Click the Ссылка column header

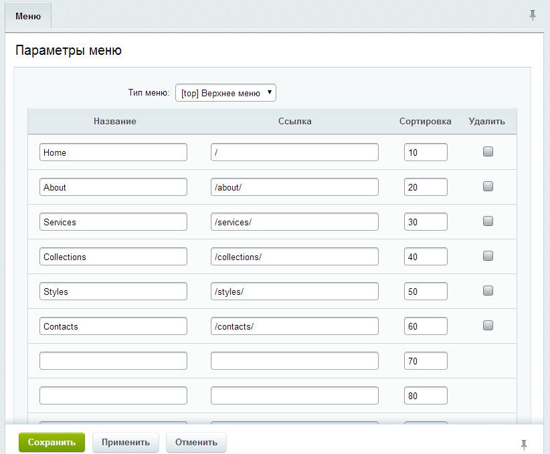(294, 121)
